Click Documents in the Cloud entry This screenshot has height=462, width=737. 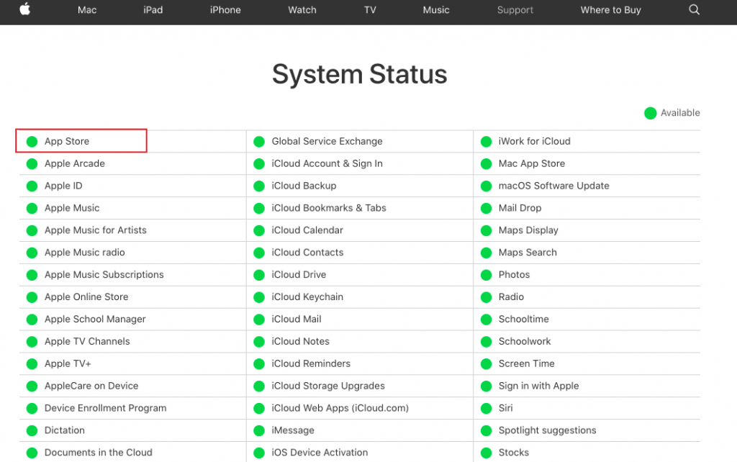click(98, 453)
